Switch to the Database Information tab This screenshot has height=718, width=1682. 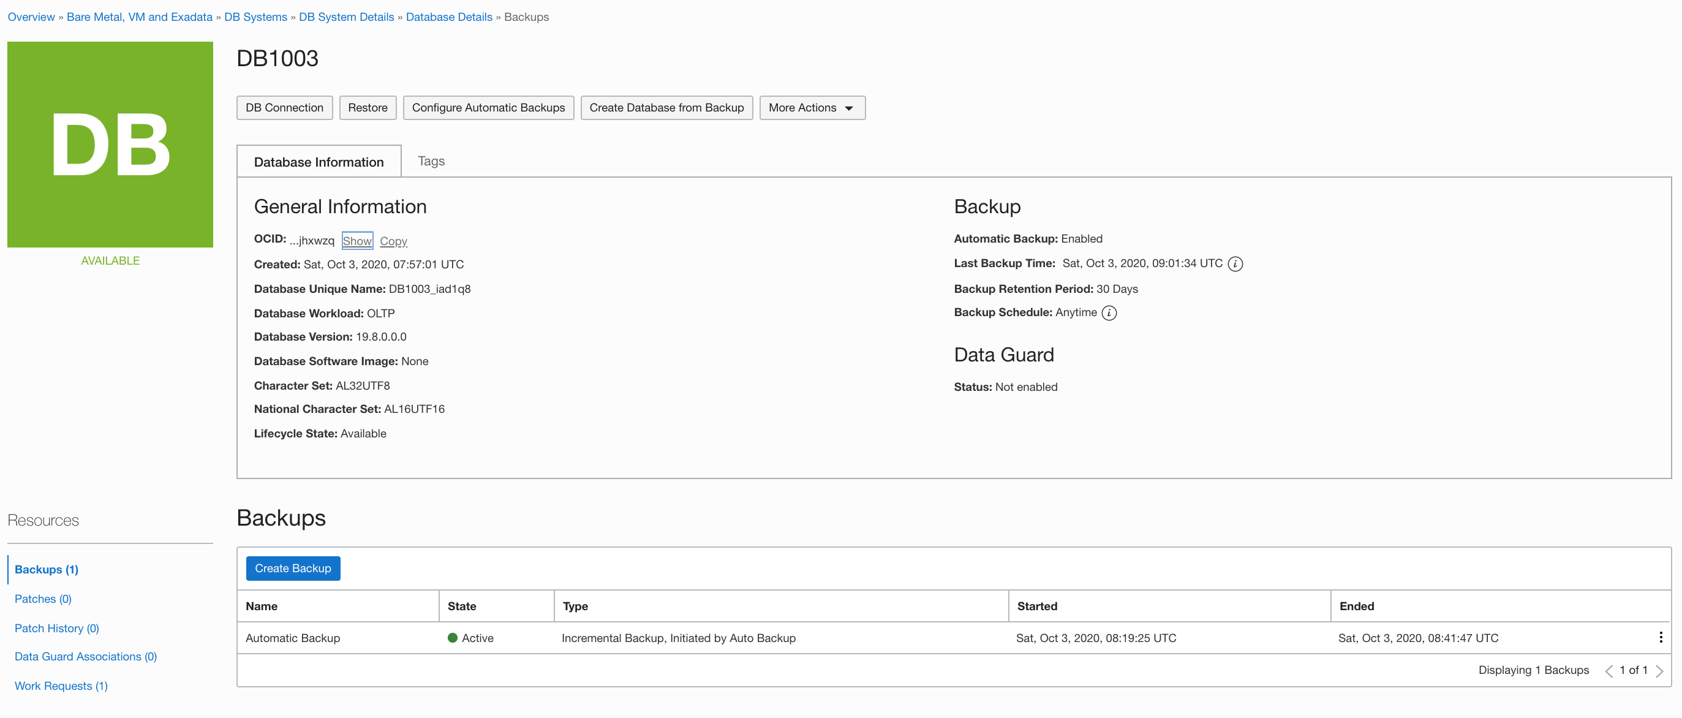pos(319,161)
